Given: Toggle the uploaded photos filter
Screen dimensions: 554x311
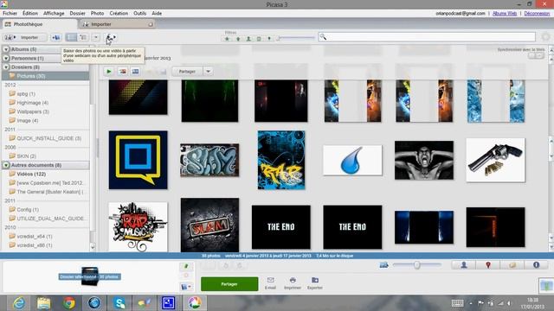Looking at the screenshot, I should pos(238,38).
